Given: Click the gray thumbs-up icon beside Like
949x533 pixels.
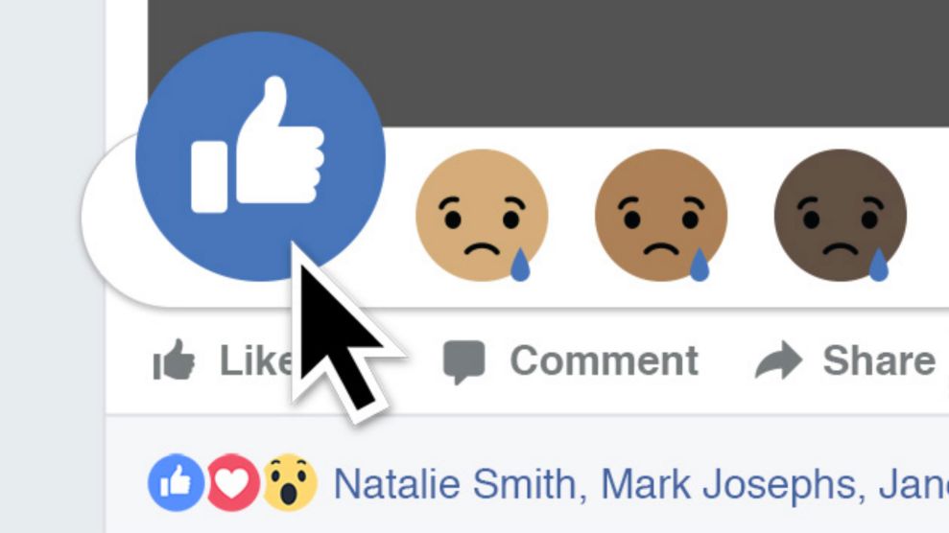Looking at the screenshot, I should pos(174,359).
